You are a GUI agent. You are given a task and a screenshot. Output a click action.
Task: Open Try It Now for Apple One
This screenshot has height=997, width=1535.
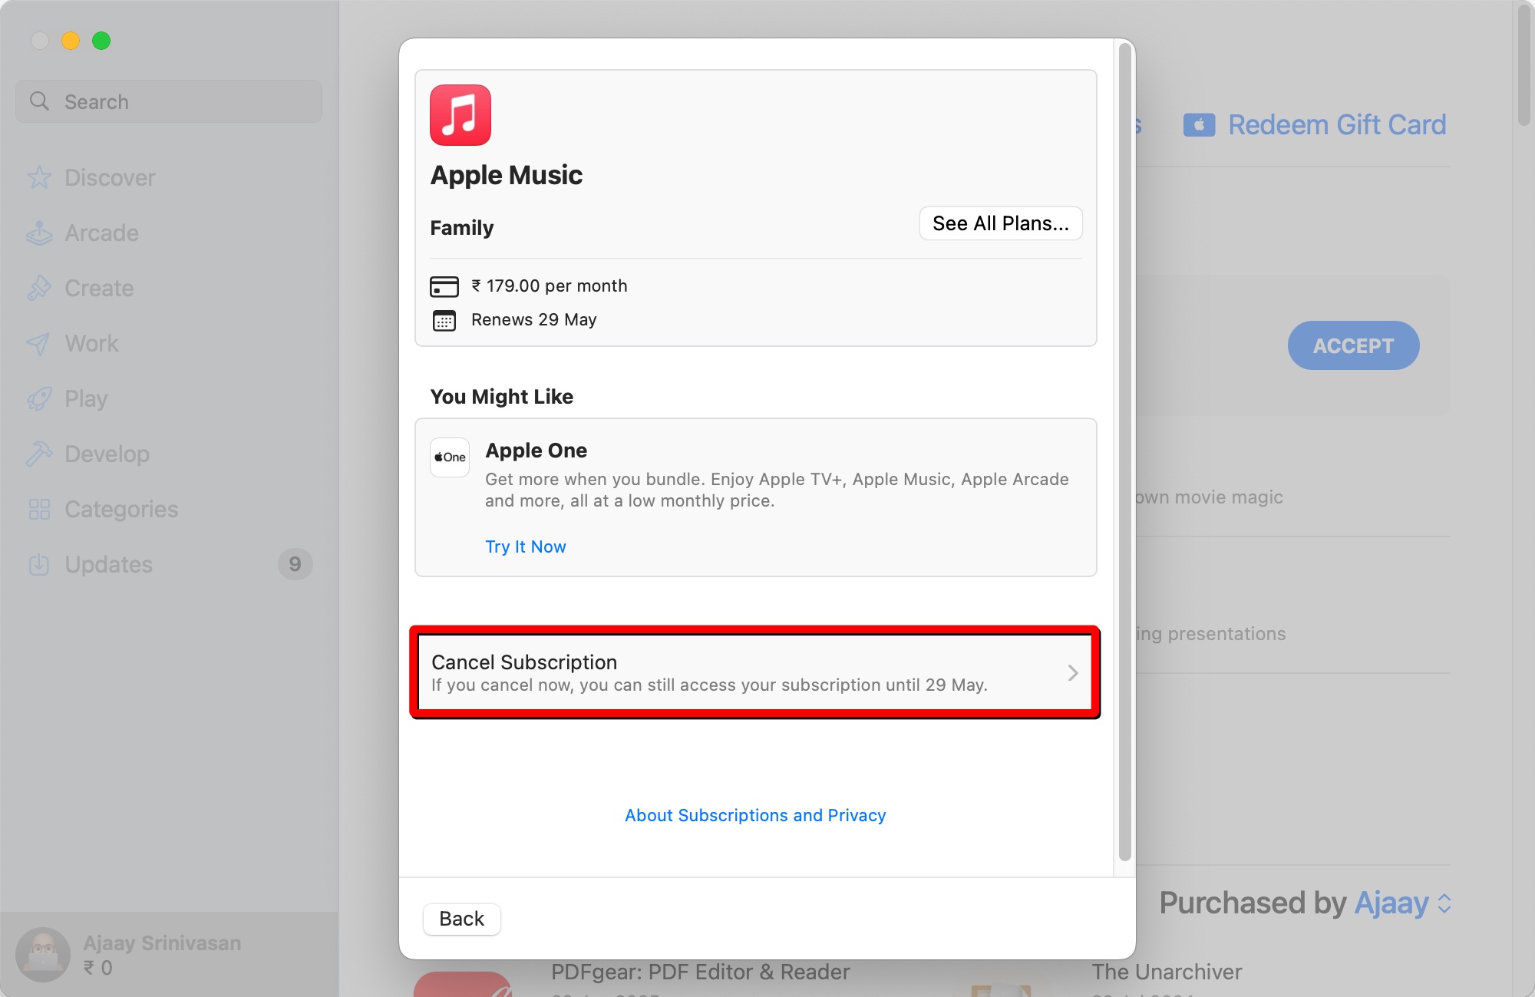[525, 546]
